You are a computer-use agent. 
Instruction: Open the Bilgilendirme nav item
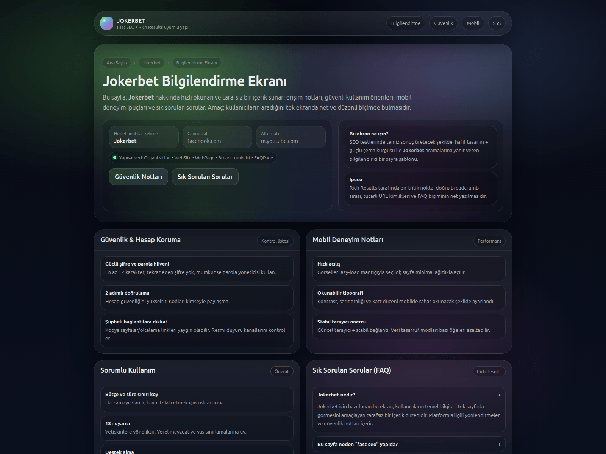406,23
